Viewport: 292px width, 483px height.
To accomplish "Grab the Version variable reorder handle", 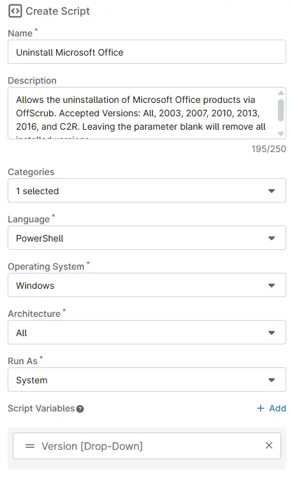I will coord(30,446).
